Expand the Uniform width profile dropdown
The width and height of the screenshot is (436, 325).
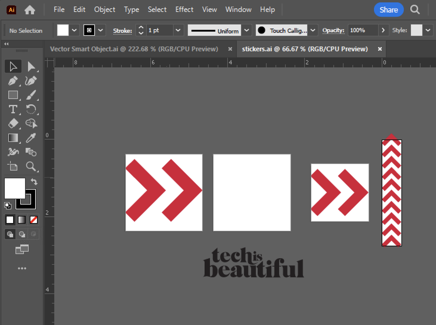tap(246, 30)
